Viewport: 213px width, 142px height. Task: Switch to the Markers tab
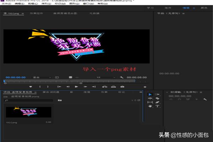pos(121,92)
